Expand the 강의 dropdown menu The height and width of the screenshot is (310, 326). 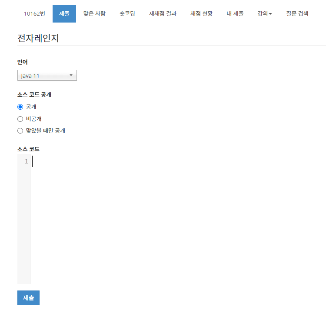coord(265,14)
